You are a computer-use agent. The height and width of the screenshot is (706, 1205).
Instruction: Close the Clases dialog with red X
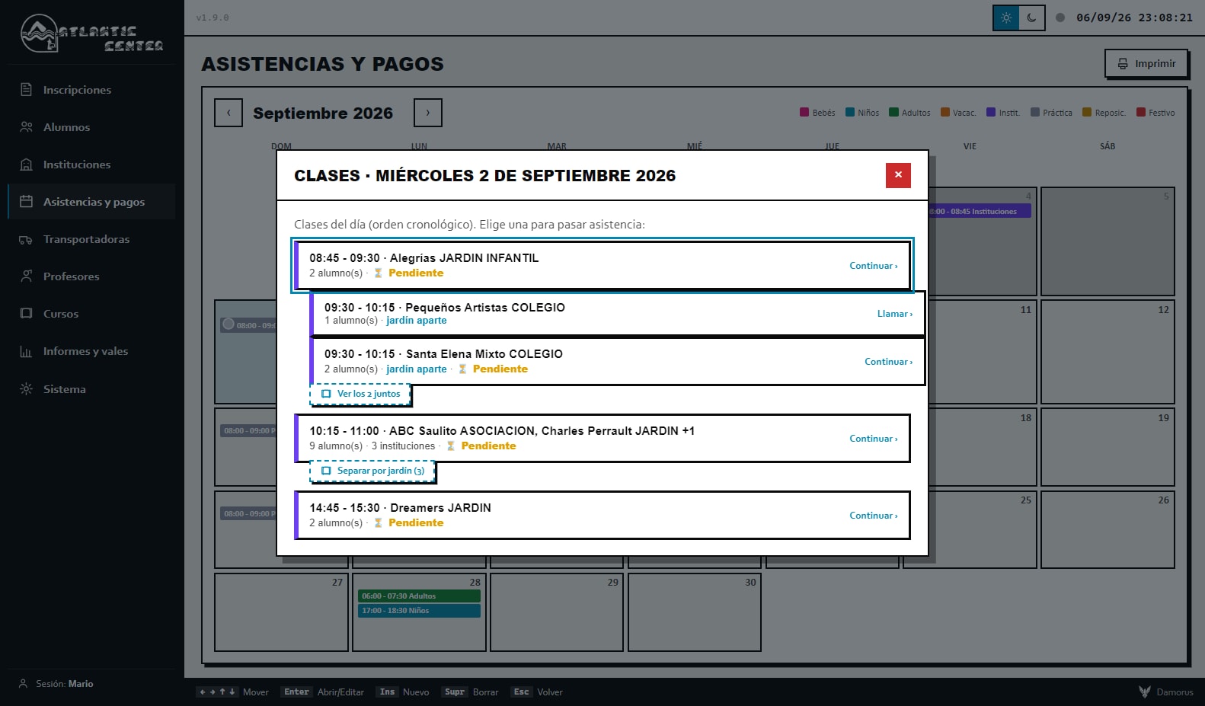coord(898,175)
